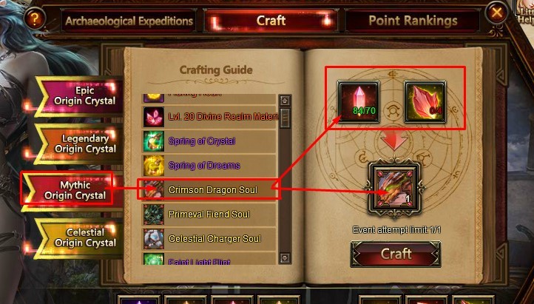
Task: Inspect the 0/4 red shard material
Action: 425,101
